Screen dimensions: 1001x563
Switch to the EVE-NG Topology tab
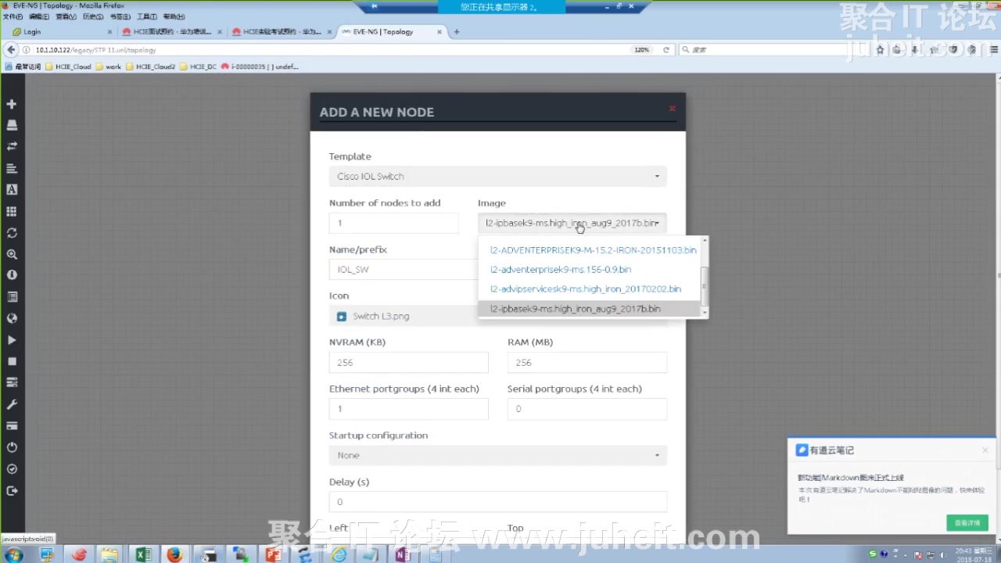tap(393, 32)
